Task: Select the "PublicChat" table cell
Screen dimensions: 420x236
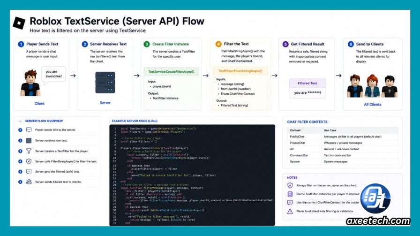Action: coord(297,137)
